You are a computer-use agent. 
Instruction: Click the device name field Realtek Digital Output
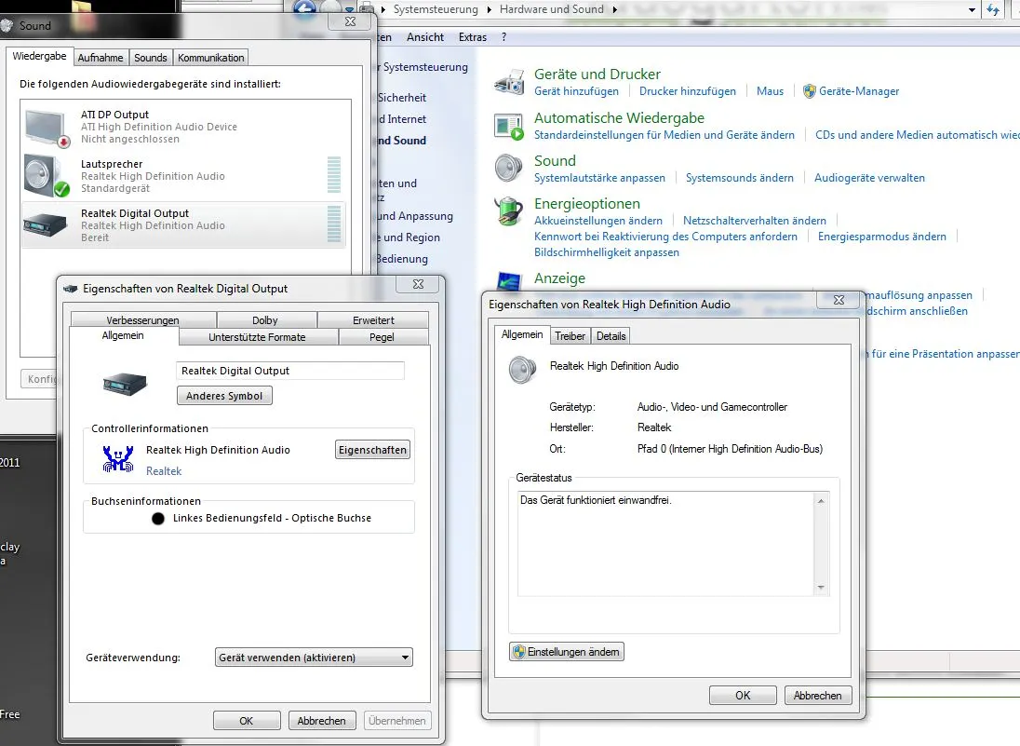[x=290, y=371]
